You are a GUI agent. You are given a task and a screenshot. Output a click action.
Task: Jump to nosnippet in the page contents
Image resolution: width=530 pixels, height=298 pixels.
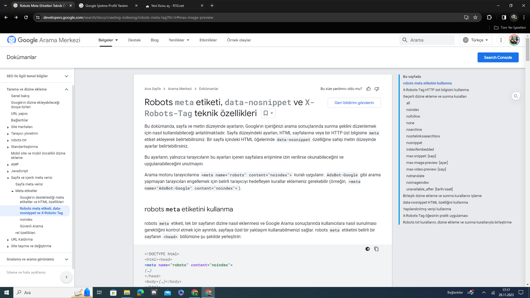[x=414, y=143]
